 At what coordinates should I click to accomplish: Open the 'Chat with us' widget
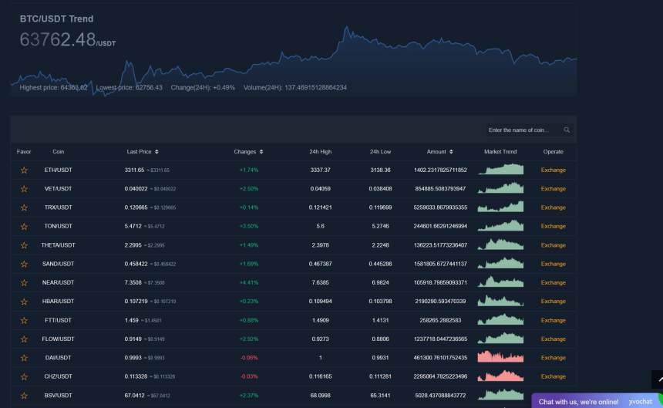578,402
